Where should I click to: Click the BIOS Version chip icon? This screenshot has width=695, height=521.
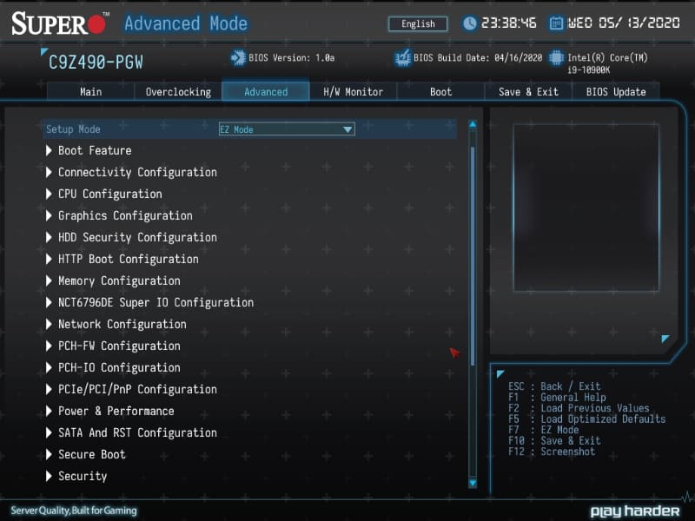click(x=236, y=59)
